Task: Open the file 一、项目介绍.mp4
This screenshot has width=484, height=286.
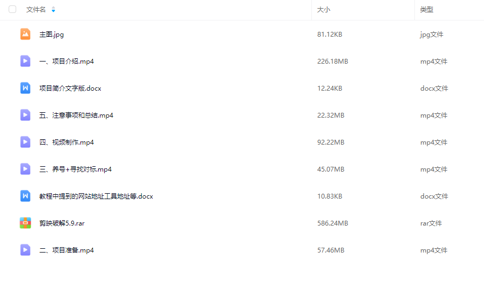Action: [x=66, y=61]
